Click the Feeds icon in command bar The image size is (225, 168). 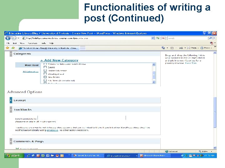point(172,48)
